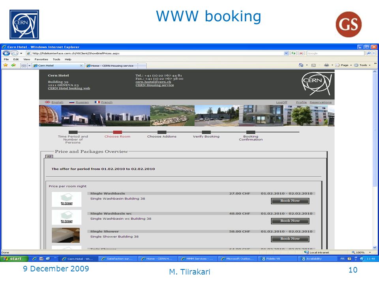Open the Reservations link
379x284 pixels.
(321, 102)
